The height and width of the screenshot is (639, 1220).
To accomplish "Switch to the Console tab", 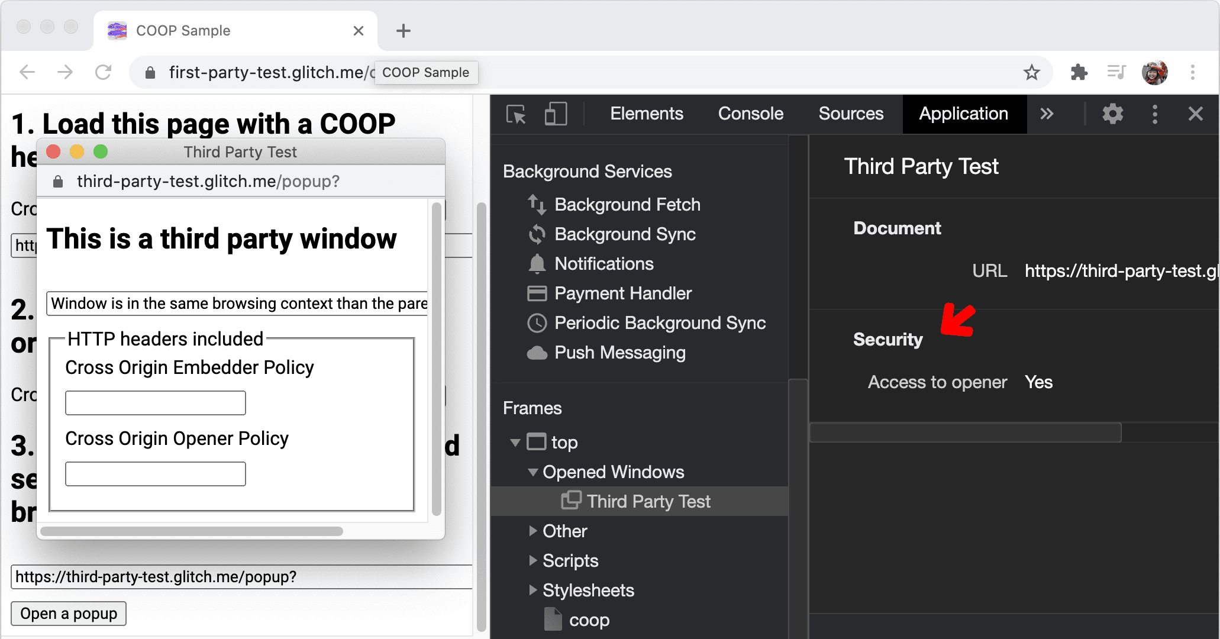I will pos(750,113).
